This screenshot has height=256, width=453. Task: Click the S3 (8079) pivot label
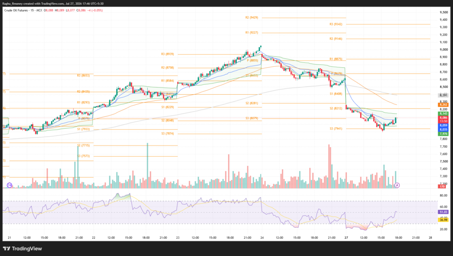pyautogui.click(x=252, y=118)
